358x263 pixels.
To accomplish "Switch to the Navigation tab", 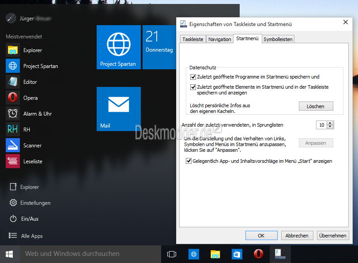I will pos(220,39).
